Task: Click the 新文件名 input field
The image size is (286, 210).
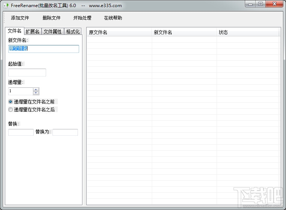Action: [x=43, y=49]
